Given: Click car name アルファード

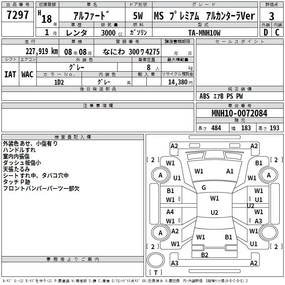Looking at the screenshot, I should 92,15.
